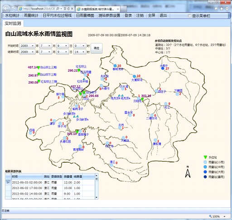Click rain station circle at 黄松蒲
Viewport: 232px width, 220px height.
click(x=155, y=140)
